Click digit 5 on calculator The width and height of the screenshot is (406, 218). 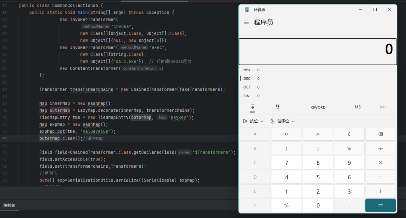(x=318, y=177)
